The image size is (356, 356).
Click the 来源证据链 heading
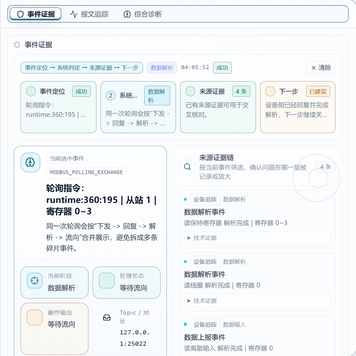(x=217, y=158)
